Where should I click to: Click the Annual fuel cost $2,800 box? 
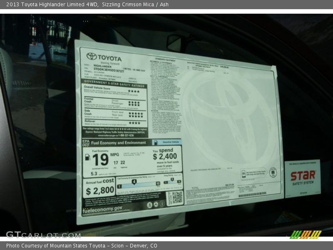(x=99, y=187)
